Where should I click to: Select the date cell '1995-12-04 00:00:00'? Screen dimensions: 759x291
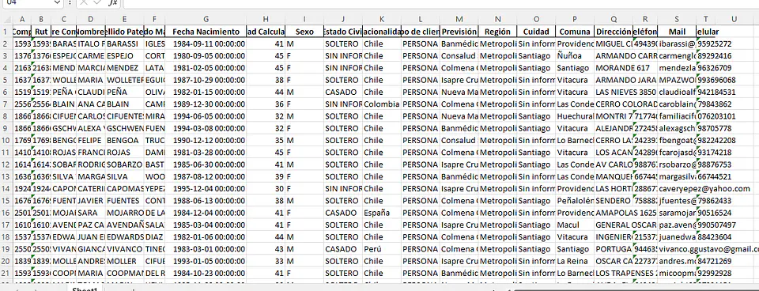(206, 189)
